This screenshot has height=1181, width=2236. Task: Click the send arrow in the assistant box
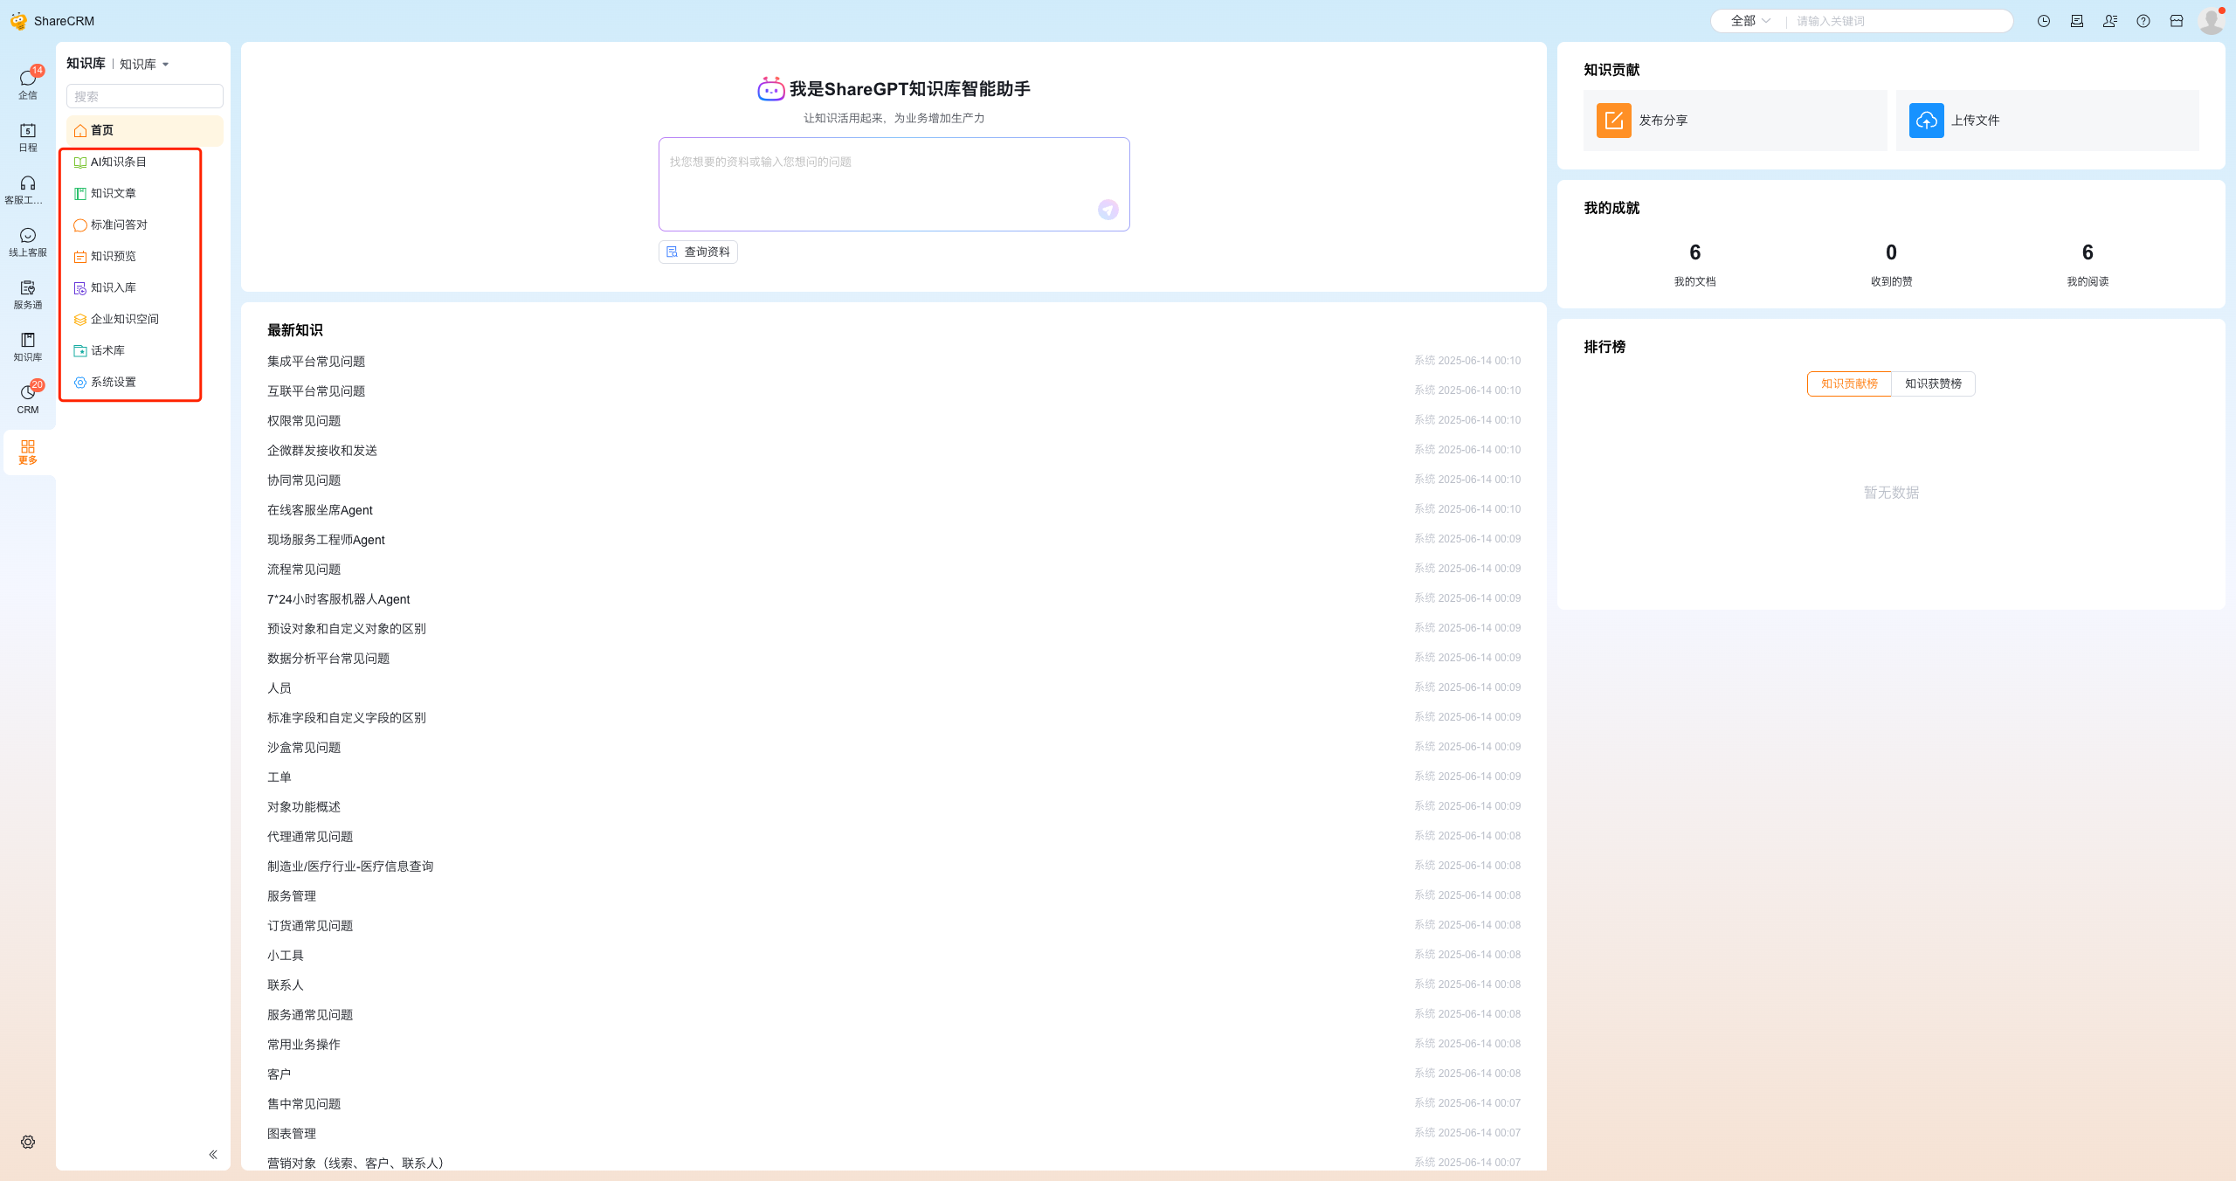tap(1108, 210)
